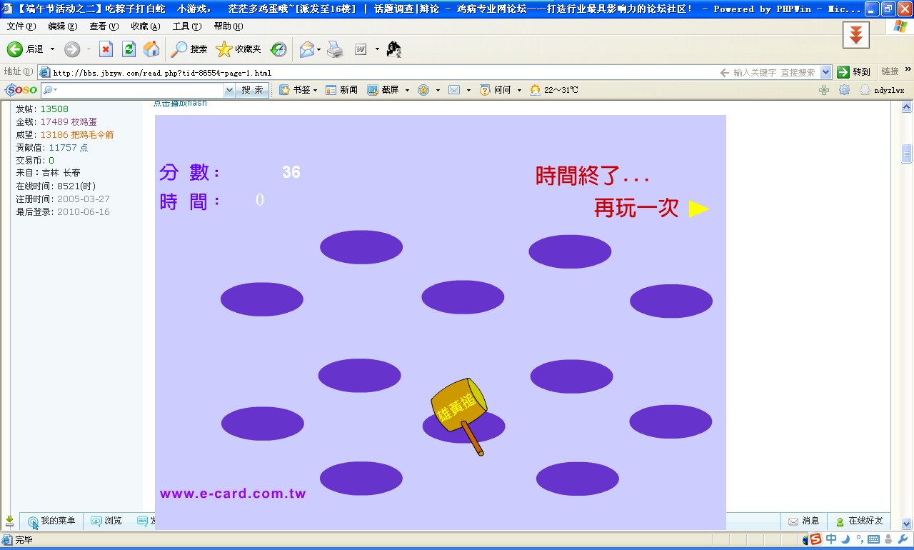Open the 搜索 magnifier in IE toolbar
The image size is (914, 550).
[x=189, y=49]
